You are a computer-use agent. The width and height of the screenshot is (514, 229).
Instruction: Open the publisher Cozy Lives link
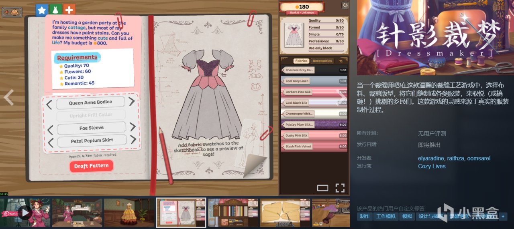click(432, 166)
